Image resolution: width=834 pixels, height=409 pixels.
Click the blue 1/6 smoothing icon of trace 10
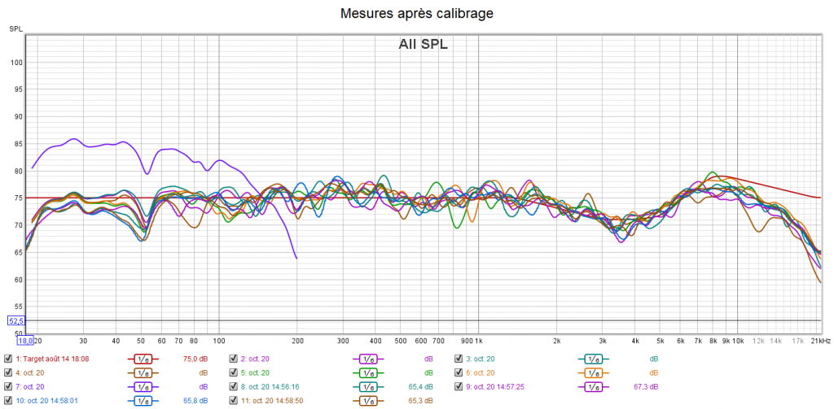click(142, 400)
